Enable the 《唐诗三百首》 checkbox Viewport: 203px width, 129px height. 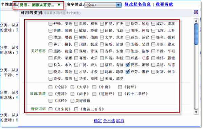pos(76,109)
